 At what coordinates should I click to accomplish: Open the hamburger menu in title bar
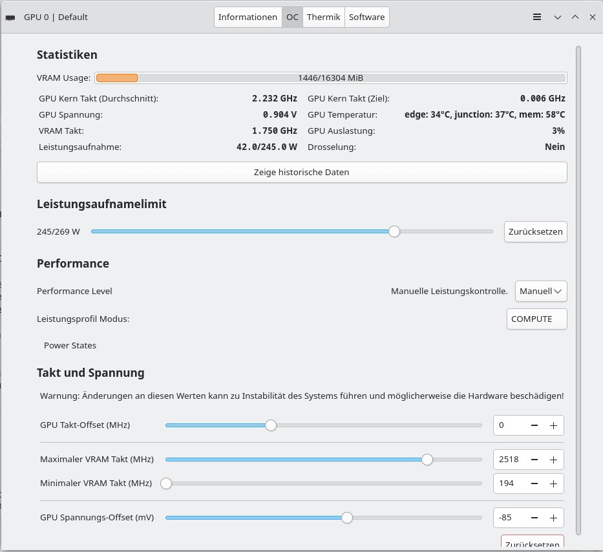click(x=536, y=17)
